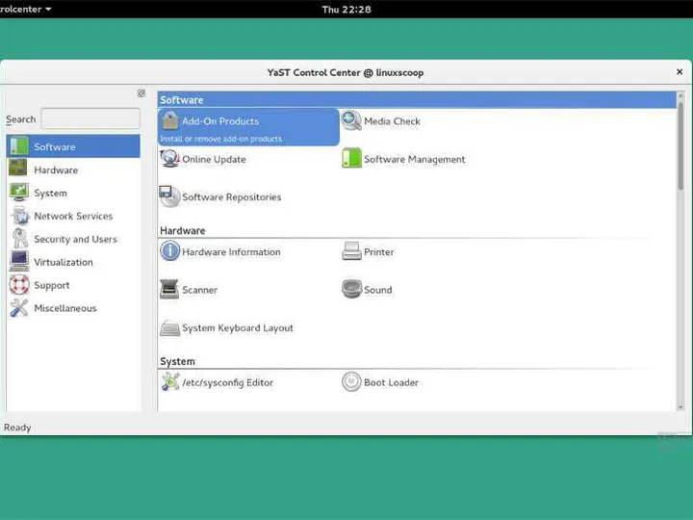The height and width of the screenshot is (520, 693).
Task: Click the Media Check label
Action: [x=392, y=121]
